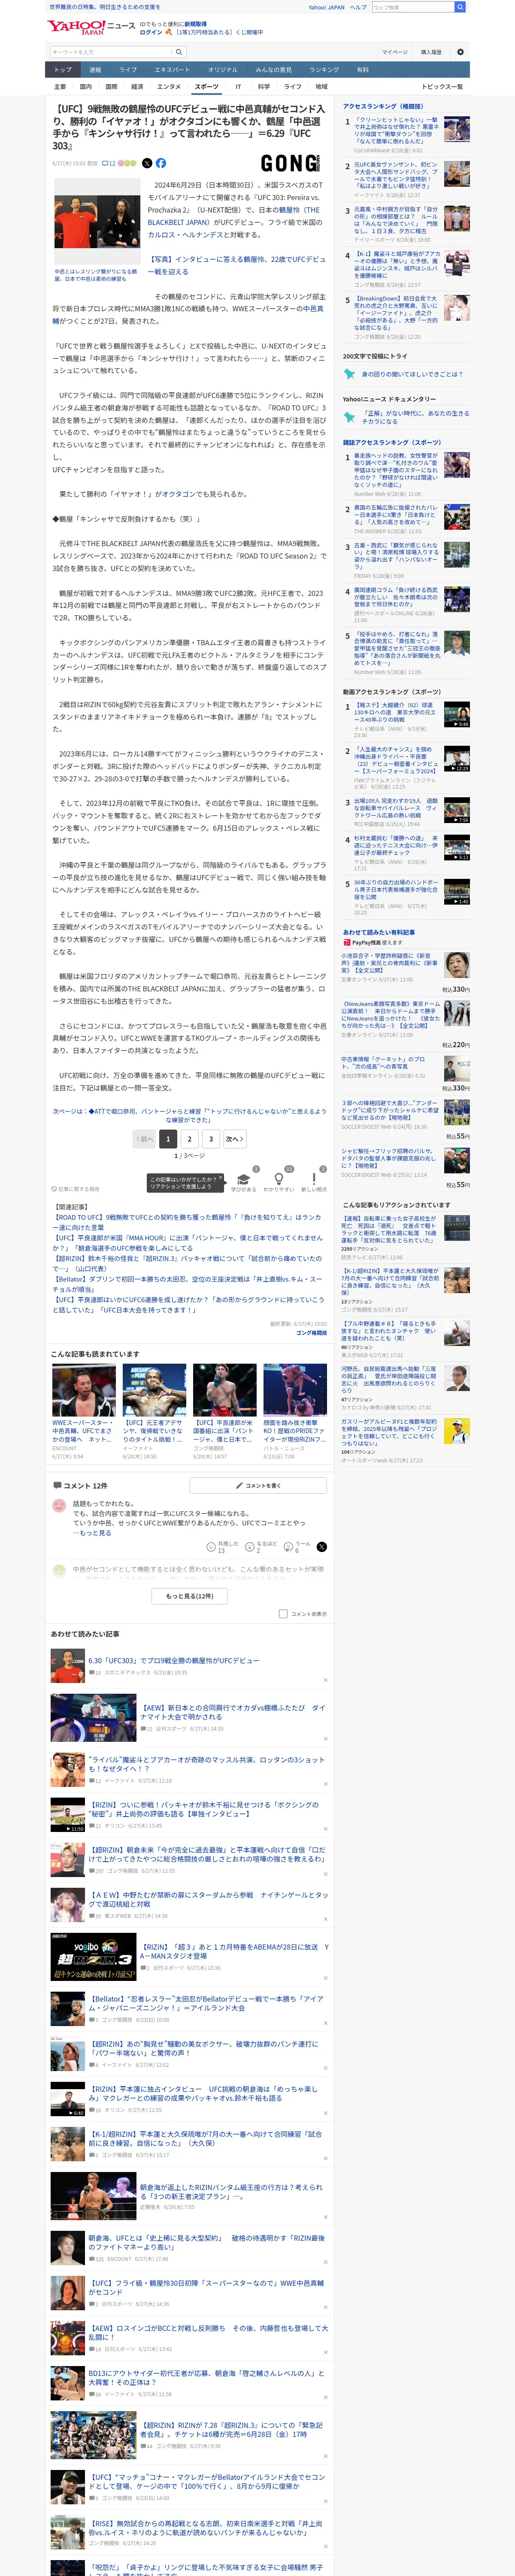Open the WWEスーパースター recommended article thumbnail
This screenshot has height=2576, width=515.
84,1390
